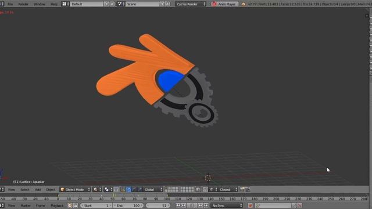Open the No Sync dropdown
The width and height of the screenshot is (372, 209).
point(227,206)
